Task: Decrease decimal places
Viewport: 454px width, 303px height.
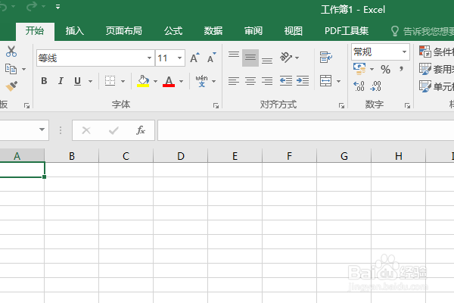Action: (375, 86)
